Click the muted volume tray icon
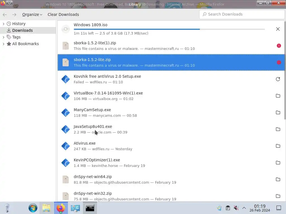Screen dimensions: 286x214 pyautogui.click(x=236, y=208)
